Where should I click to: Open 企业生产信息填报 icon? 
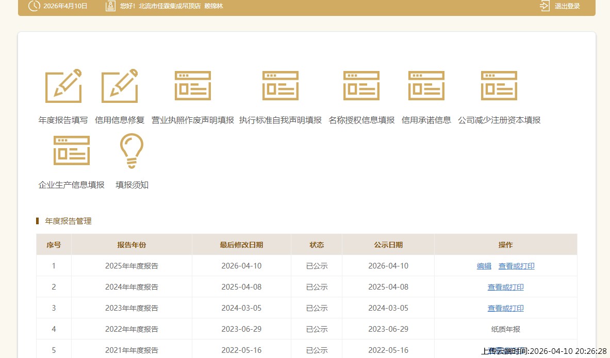coord(72,150)
